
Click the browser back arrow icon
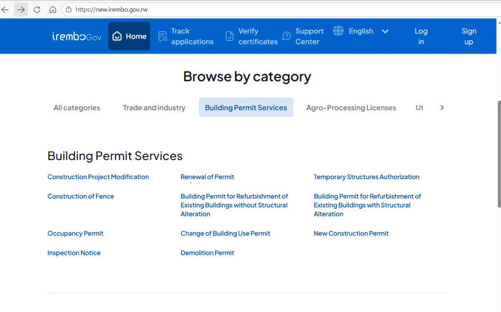click(5, 9)
